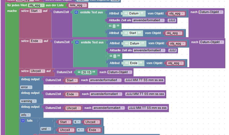Open obj_epg dropdown beside Attribut 'Datum' in Start block

point(176,14)
